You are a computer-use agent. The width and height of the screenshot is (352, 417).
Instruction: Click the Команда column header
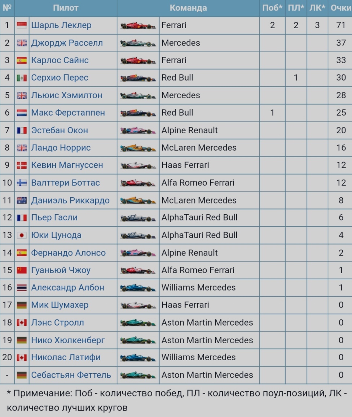point(188,8)
